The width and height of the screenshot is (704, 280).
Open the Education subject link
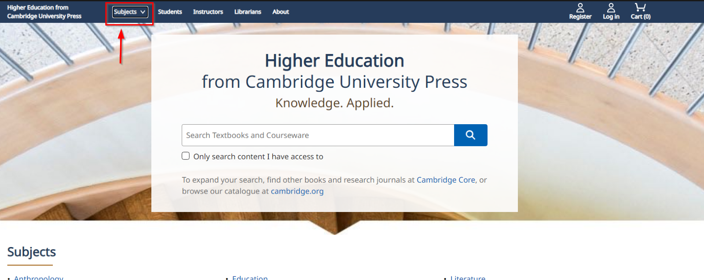click(x=250, y=277)
